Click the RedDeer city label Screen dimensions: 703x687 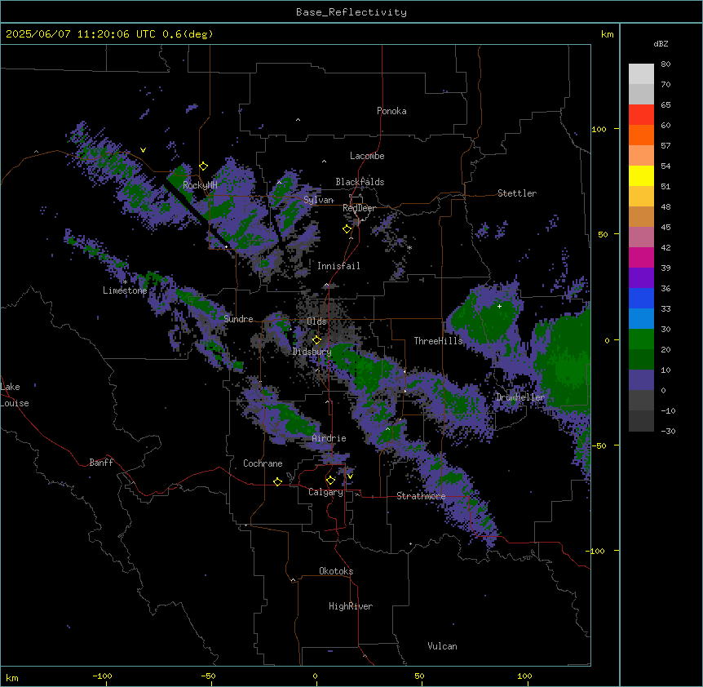(x=359, y=208)
